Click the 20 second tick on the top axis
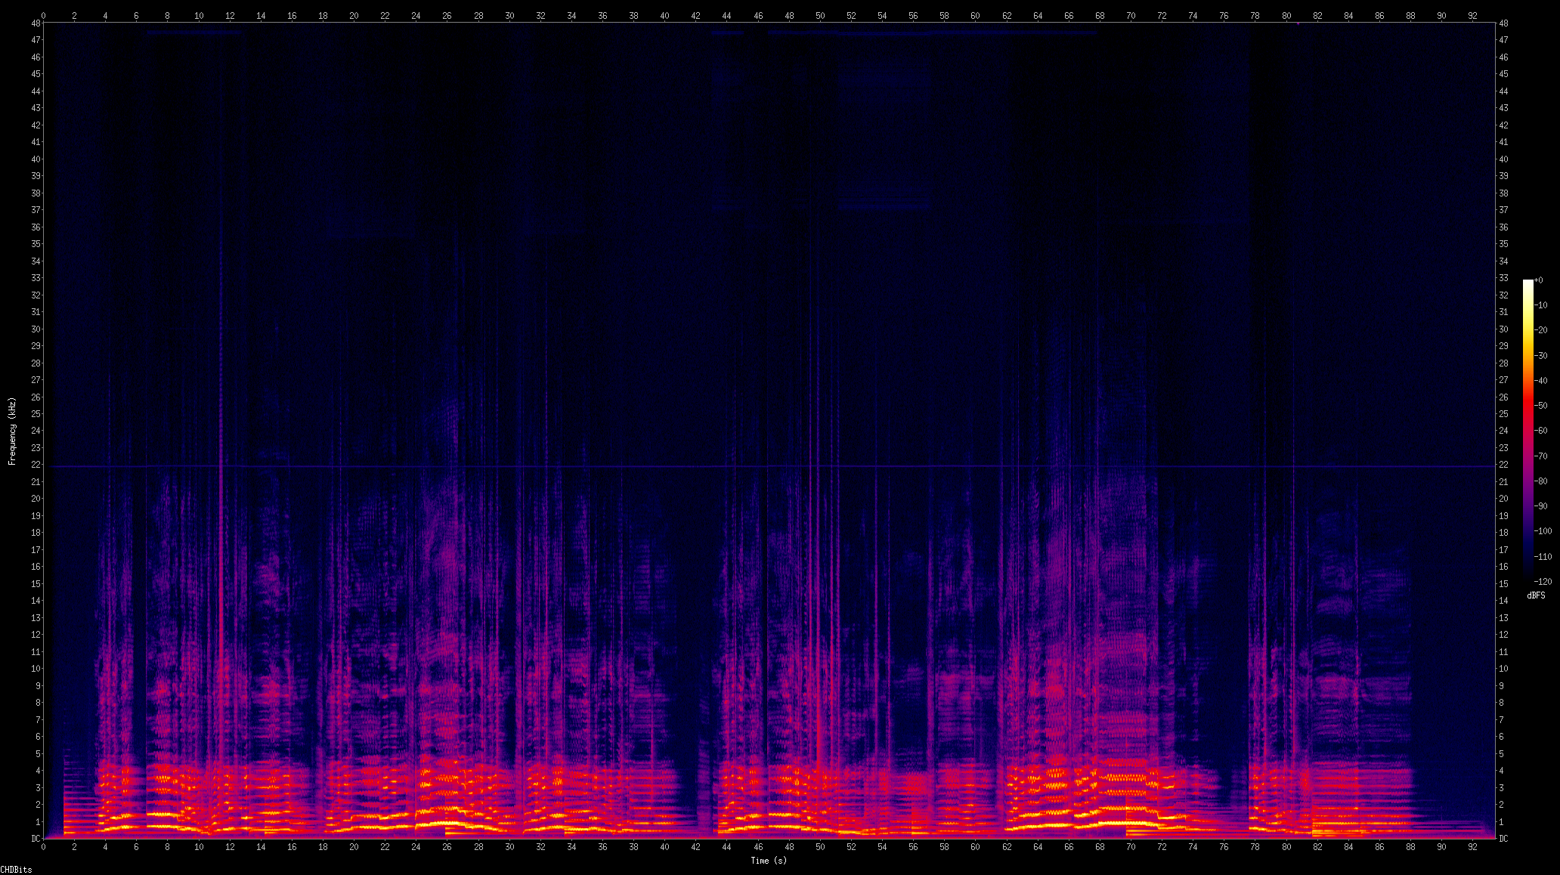This screenshot has width=1560, height=875. click(x=354, y=15)
